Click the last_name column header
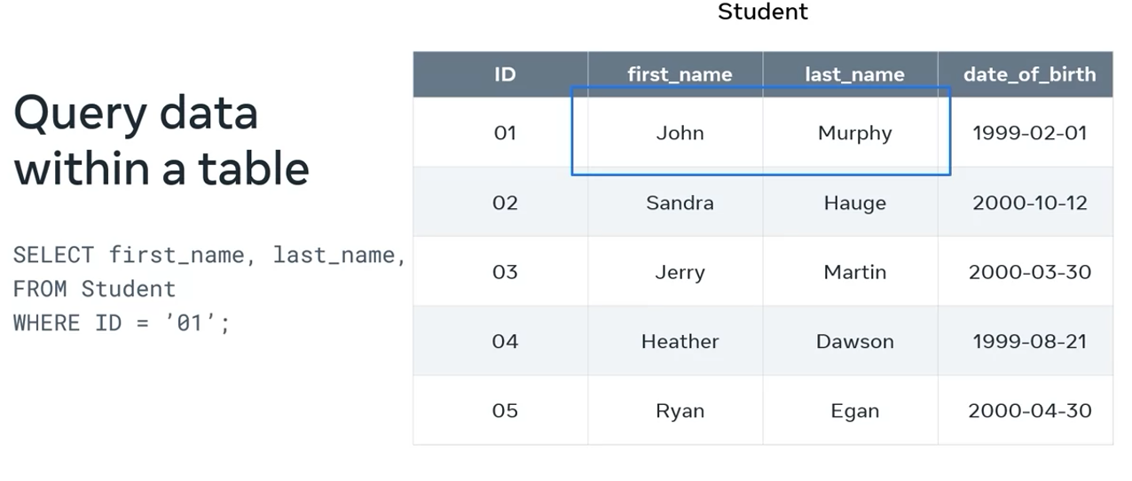Screen dimensions: 1132x481 [854, 74]
